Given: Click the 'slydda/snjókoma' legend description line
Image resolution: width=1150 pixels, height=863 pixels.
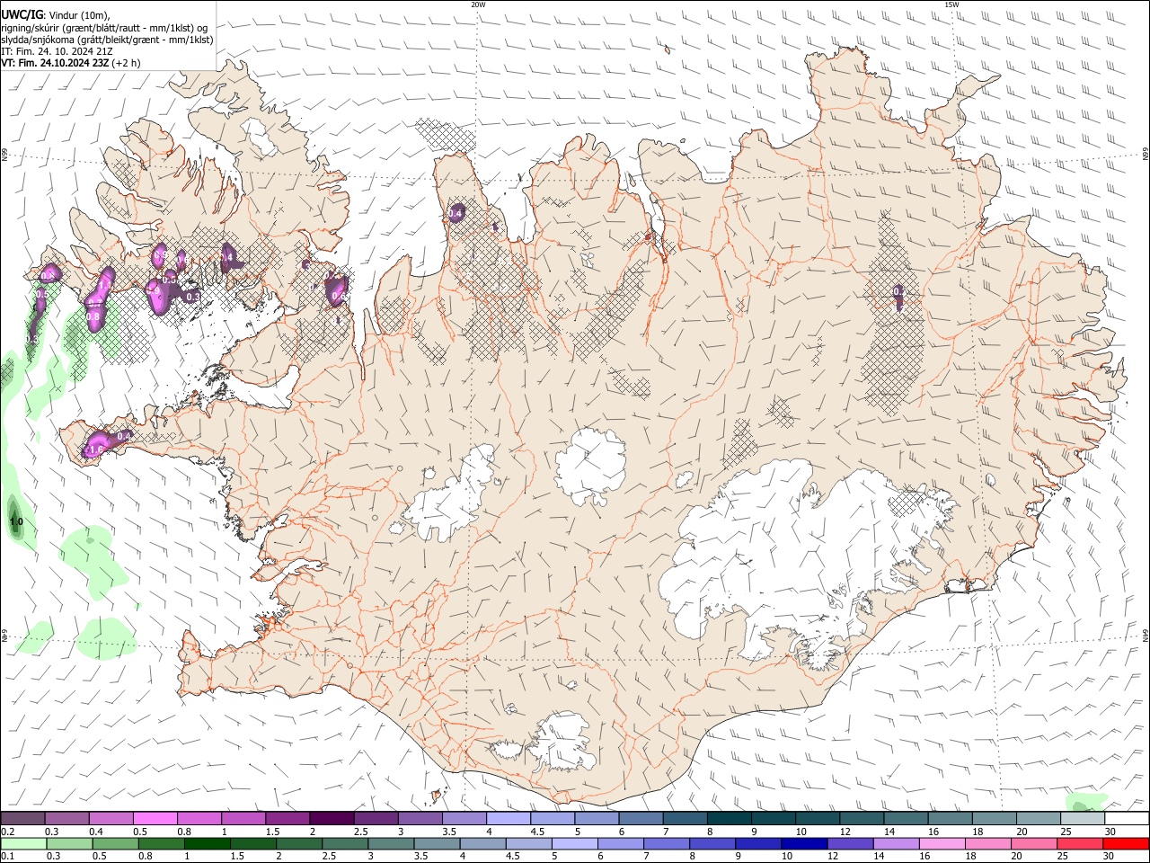Looking at the screenshot, I should pos(107,40).
